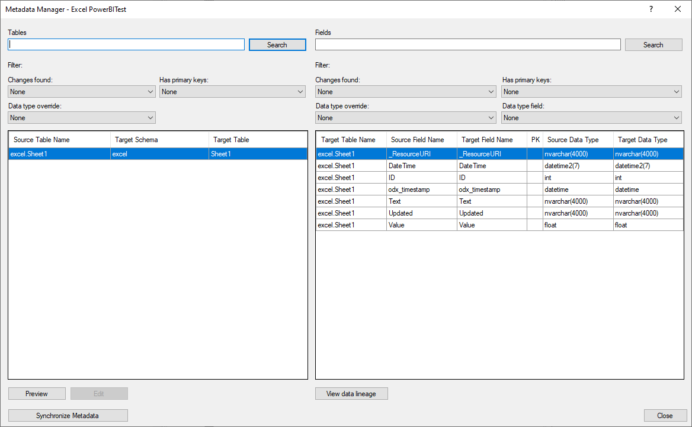Sort by Target Table Name column header

pyautogui.click(x=351, y=140)
